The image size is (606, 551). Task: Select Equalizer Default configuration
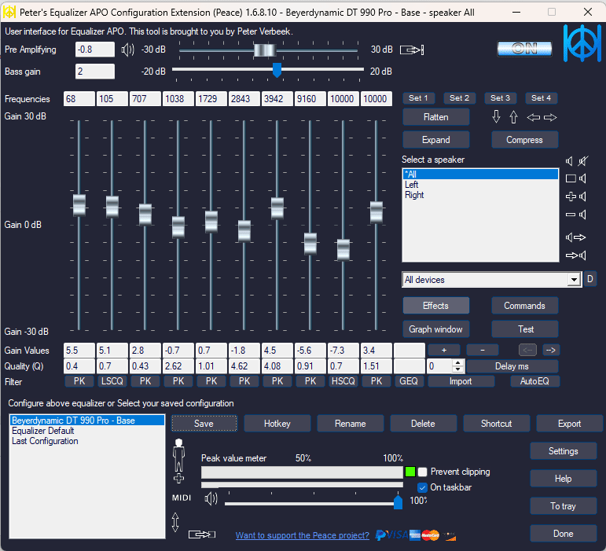pos(87,431)
